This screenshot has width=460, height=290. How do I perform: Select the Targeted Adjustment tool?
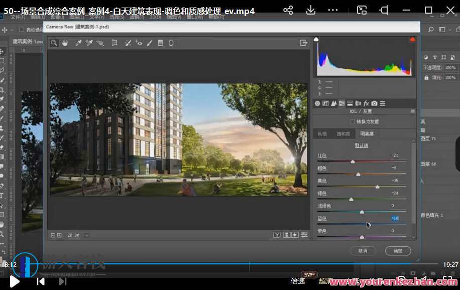(x=99, y=43)
